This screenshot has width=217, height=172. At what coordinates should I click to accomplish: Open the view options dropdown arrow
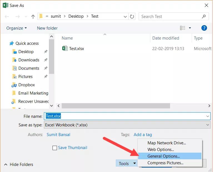coord(190,28)
